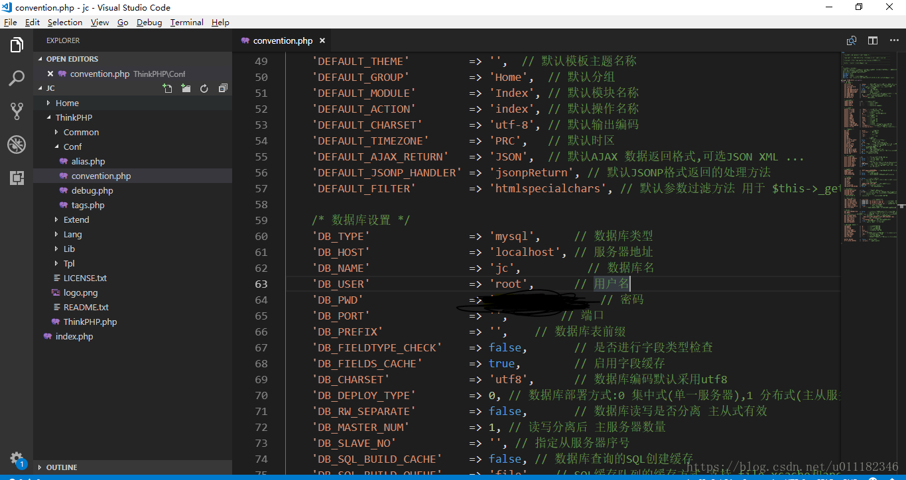Collapse the ThinkPHP folder
This screenshot has width=906, height=480.
pyautogui.click(x=133, y=117)
